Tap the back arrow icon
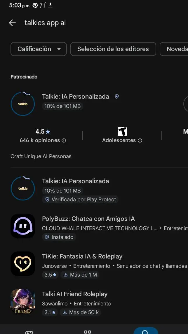 [x=12, y=23]
